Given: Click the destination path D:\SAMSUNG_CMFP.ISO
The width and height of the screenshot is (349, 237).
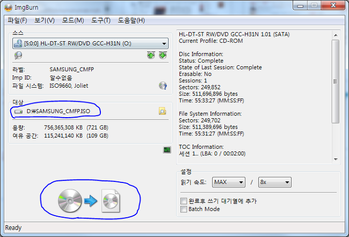Looking at the screenshot, I should (x=59, y=111).
